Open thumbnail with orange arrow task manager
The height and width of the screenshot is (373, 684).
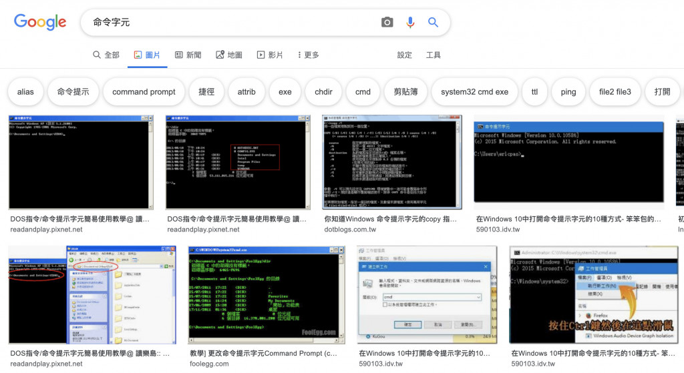pos(593,295)
